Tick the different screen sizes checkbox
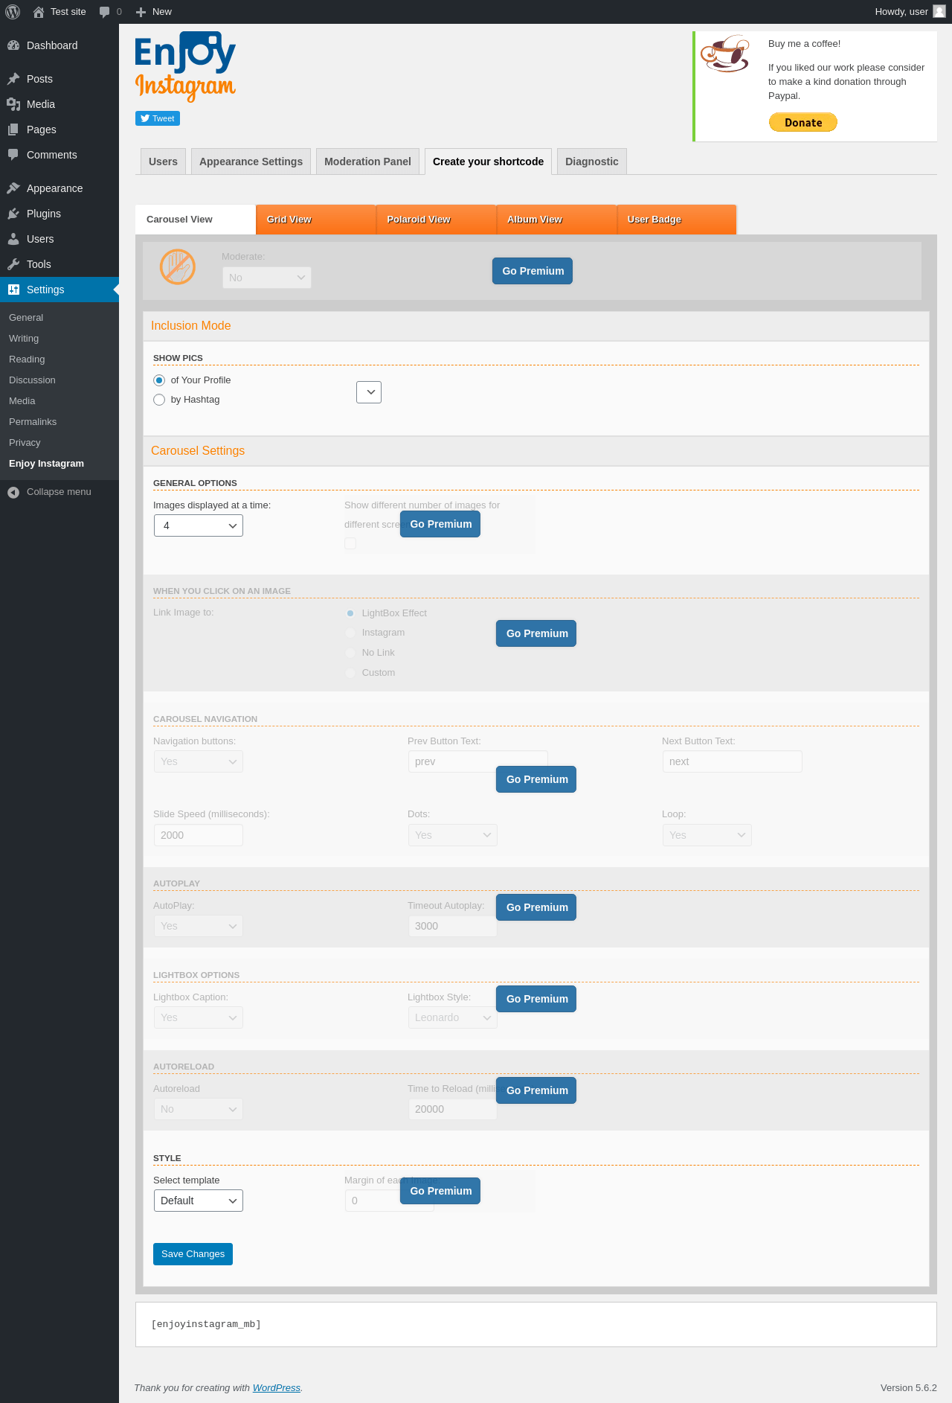 pos(350,543)
